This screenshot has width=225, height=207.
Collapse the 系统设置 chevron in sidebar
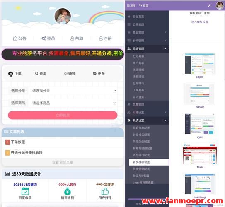coord(165,120)
